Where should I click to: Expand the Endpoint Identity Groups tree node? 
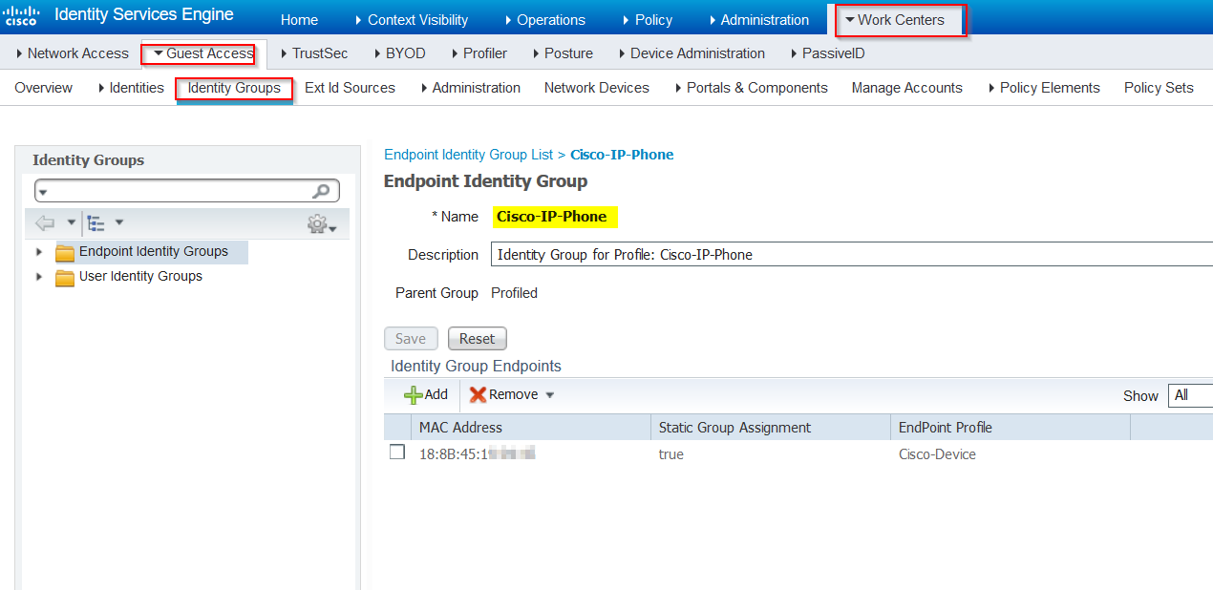click(x=39, y=252)
